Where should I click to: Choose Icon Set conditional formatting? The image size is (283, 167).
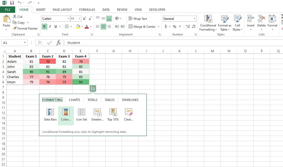82,114
